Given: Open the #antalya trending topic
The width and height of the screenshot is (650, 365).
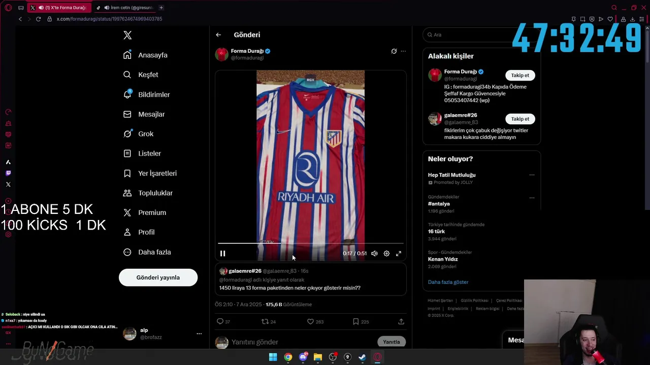Looking at the screenshot, I should (439, 204).
